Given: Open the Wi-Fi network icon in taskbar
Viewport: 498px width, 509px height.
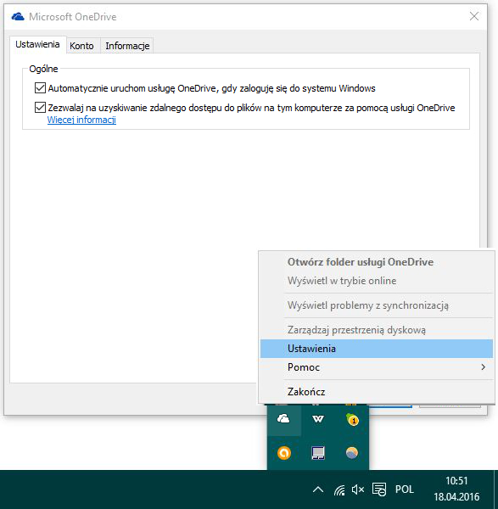Looking at the screenshot, I should pos(339,489).
